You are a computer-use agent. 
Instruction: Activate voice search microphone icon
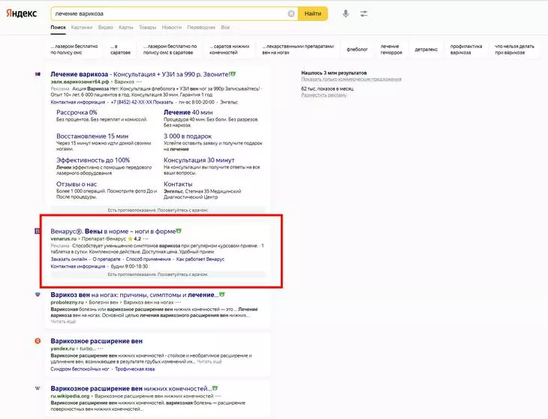tap(345, 13)
